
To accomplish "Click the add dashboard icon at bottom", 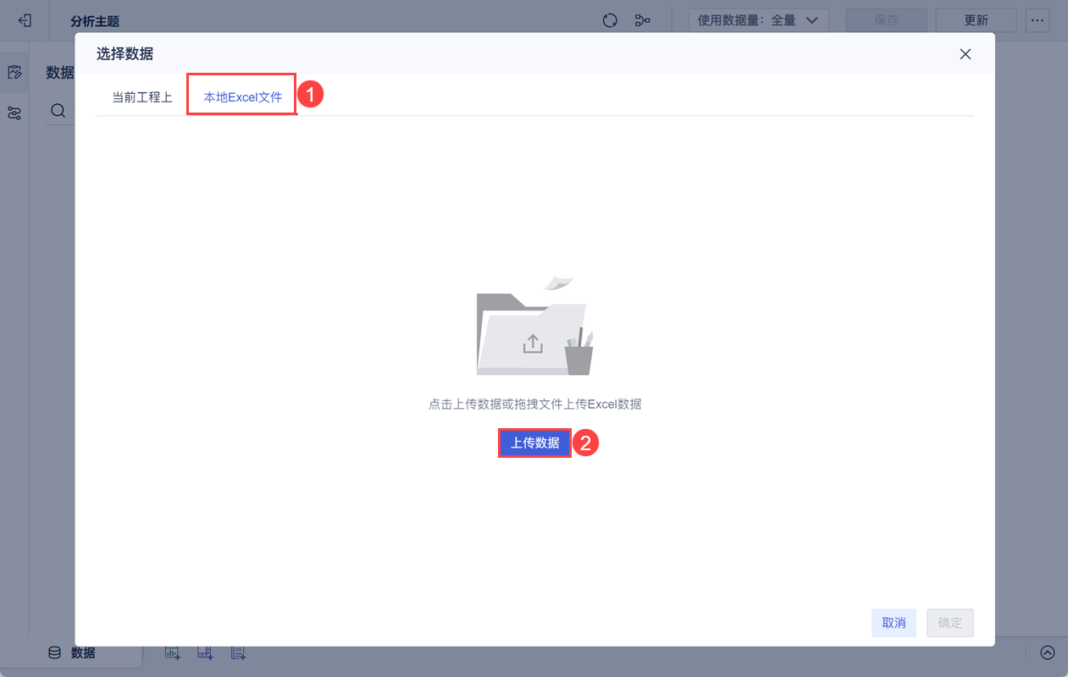I will (205, 652).
